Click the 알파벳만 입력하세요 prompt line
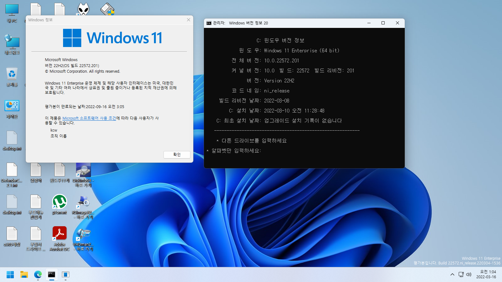The width and height of the screenshot is (502, 282). tap(234, 151)
